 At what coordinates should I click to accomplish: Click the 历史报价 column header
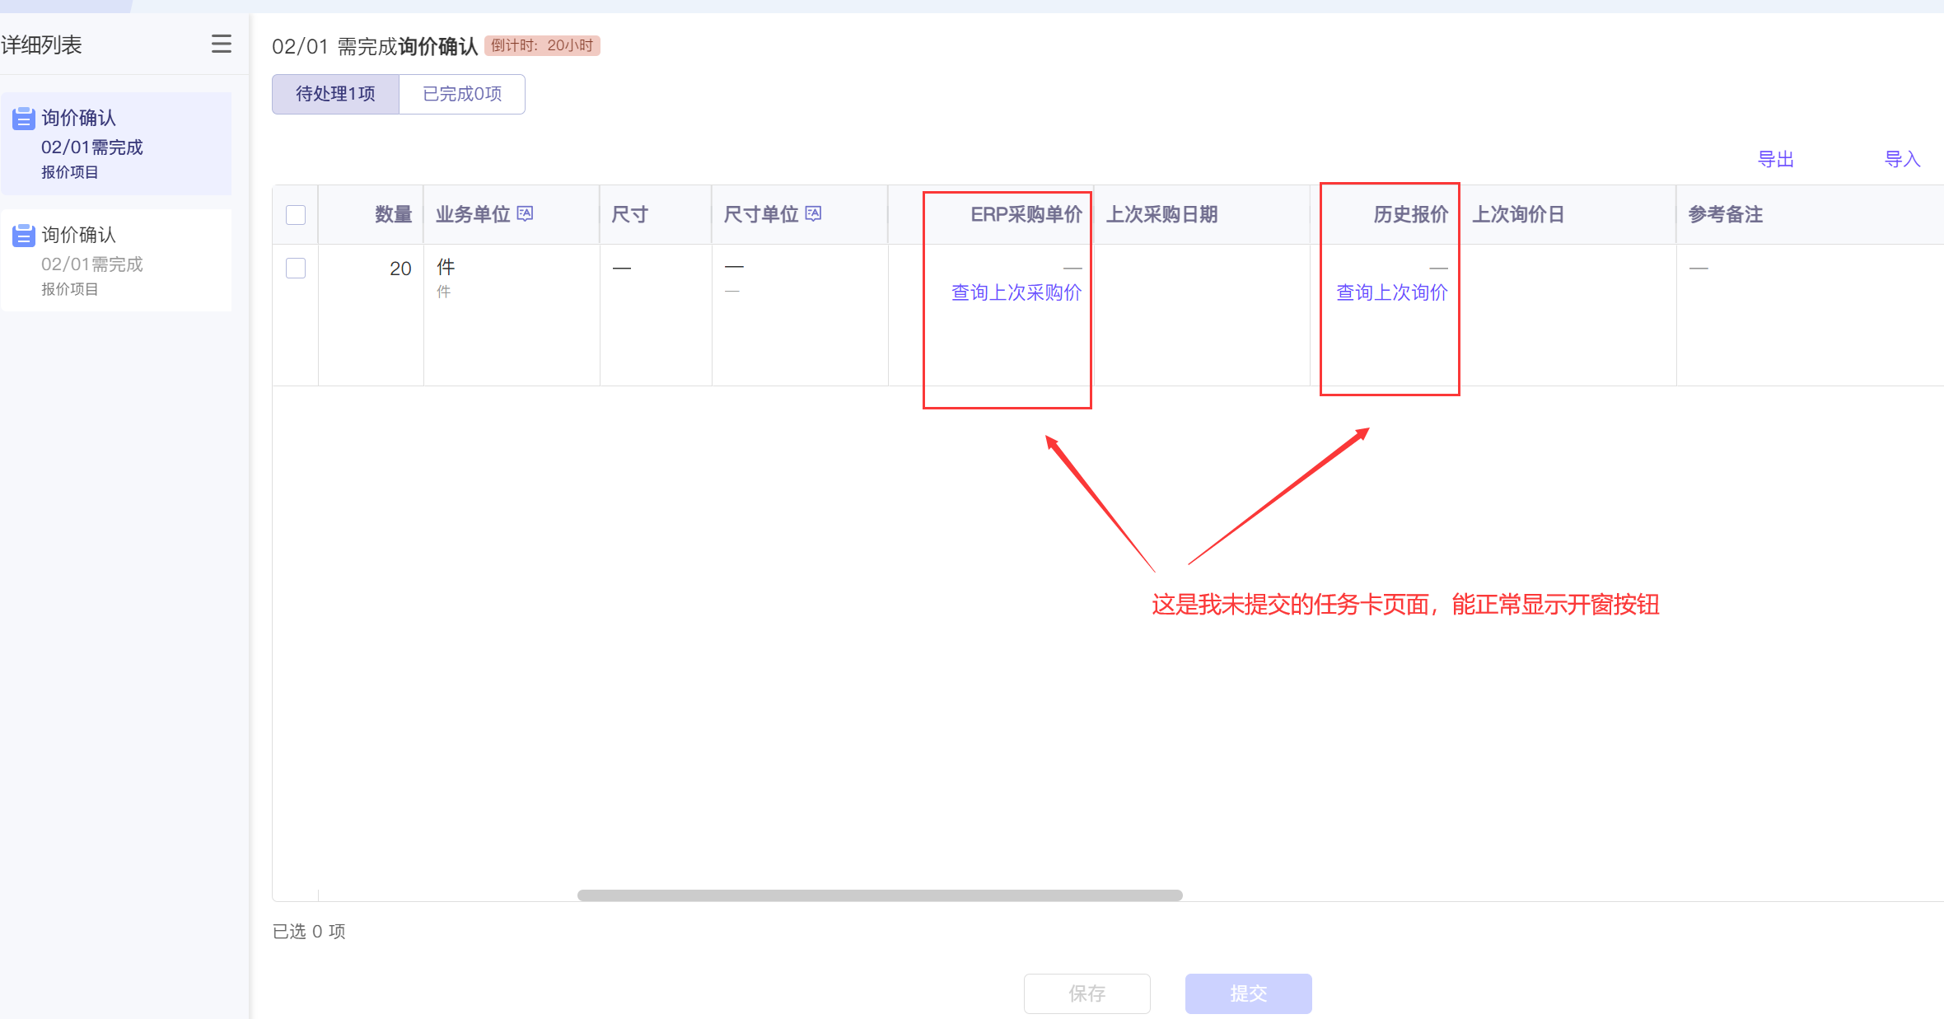coord(1386,215)
